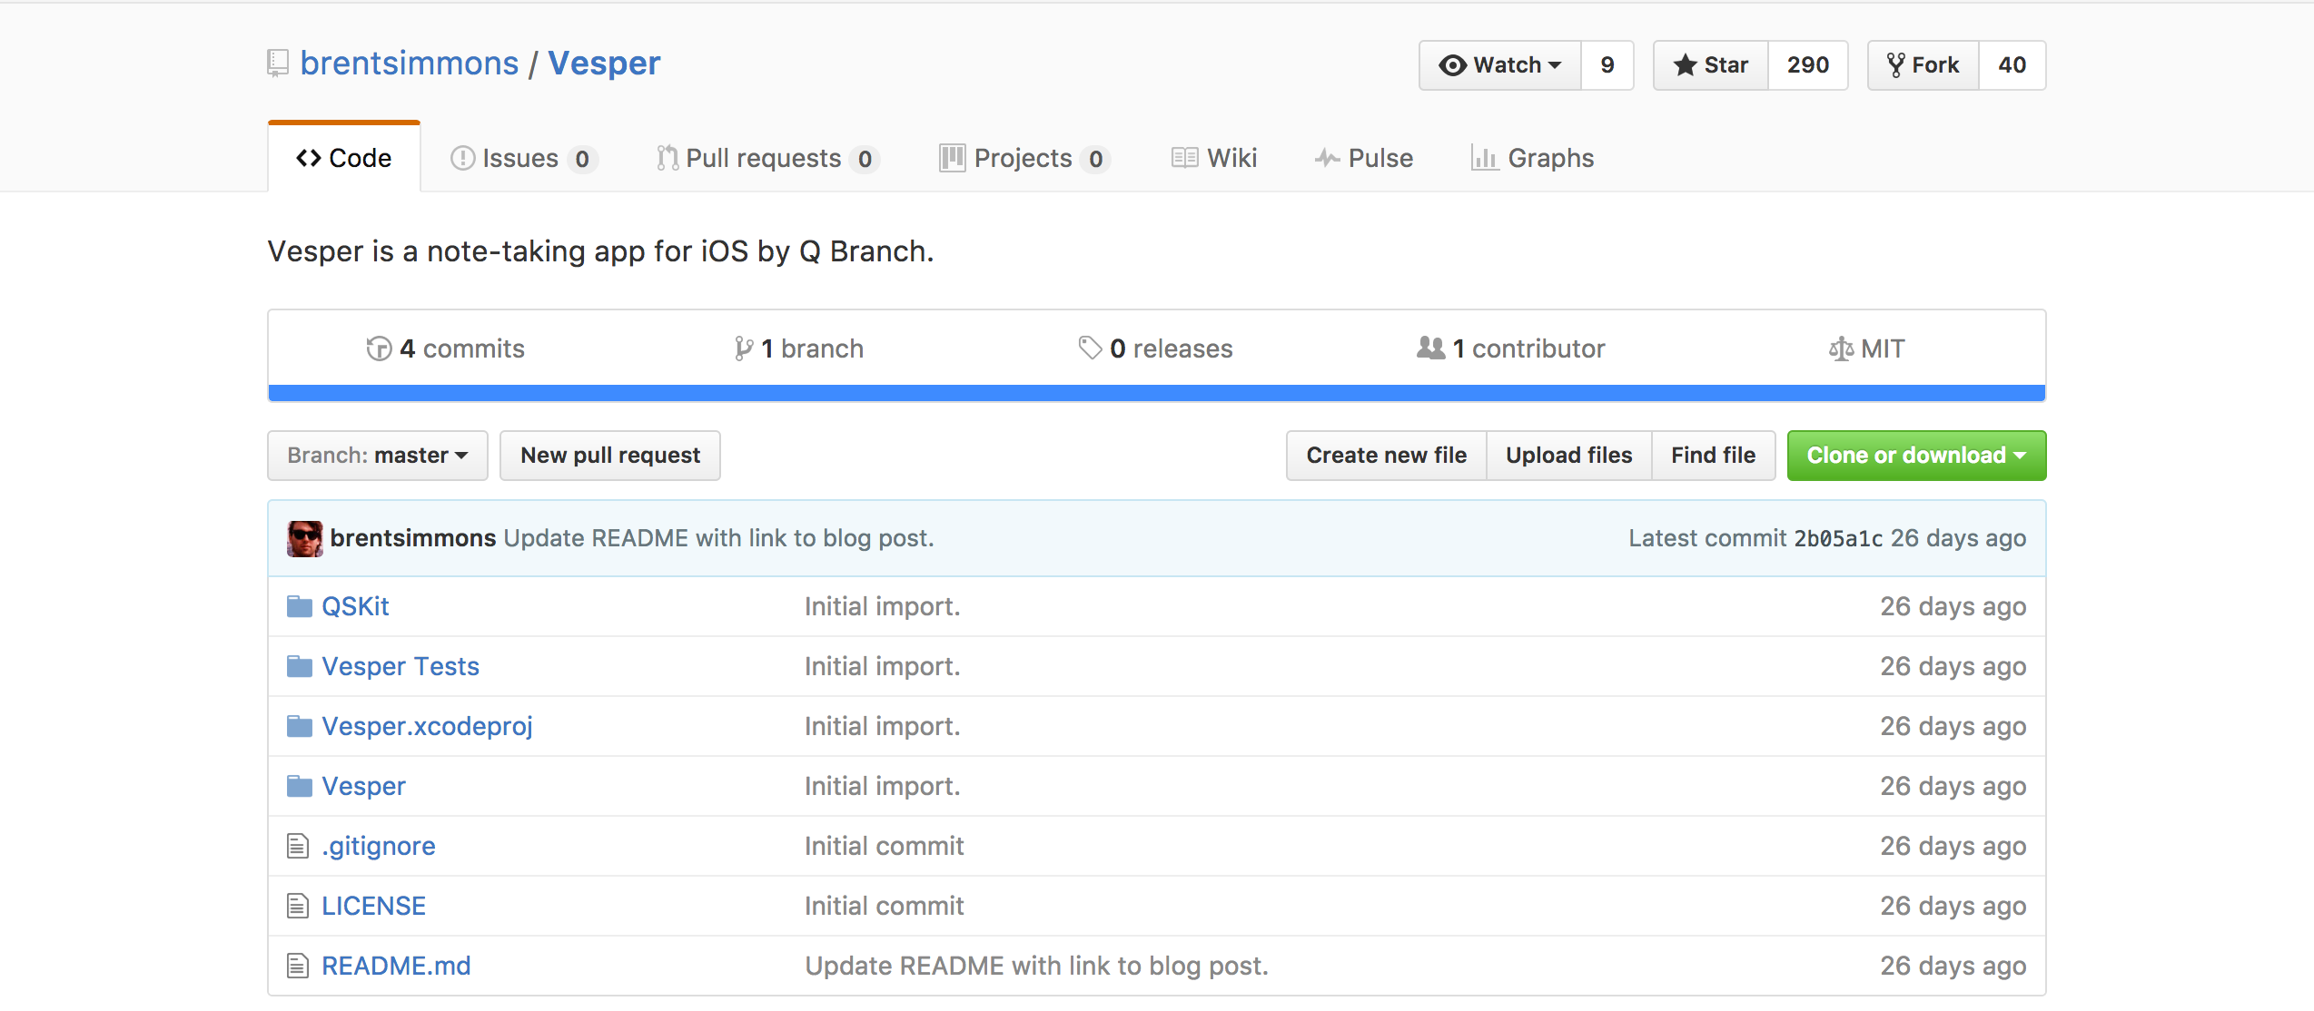The image size is (2314, 1011).
Task: Open the Vesper.xcodeproj folder link
Action: (427, 726)
